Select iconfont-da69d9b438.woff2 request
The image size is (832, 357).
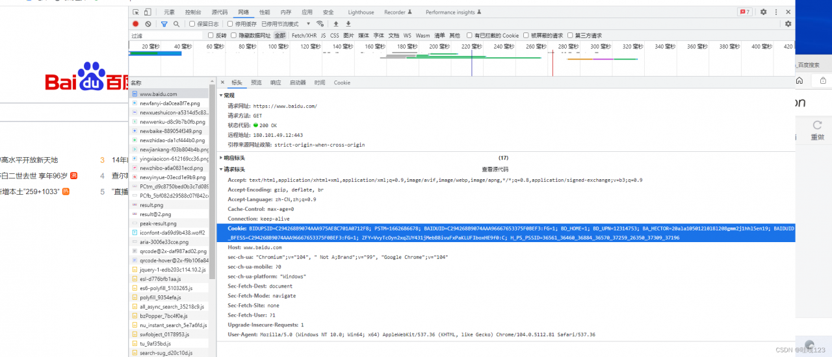[170, 232]
